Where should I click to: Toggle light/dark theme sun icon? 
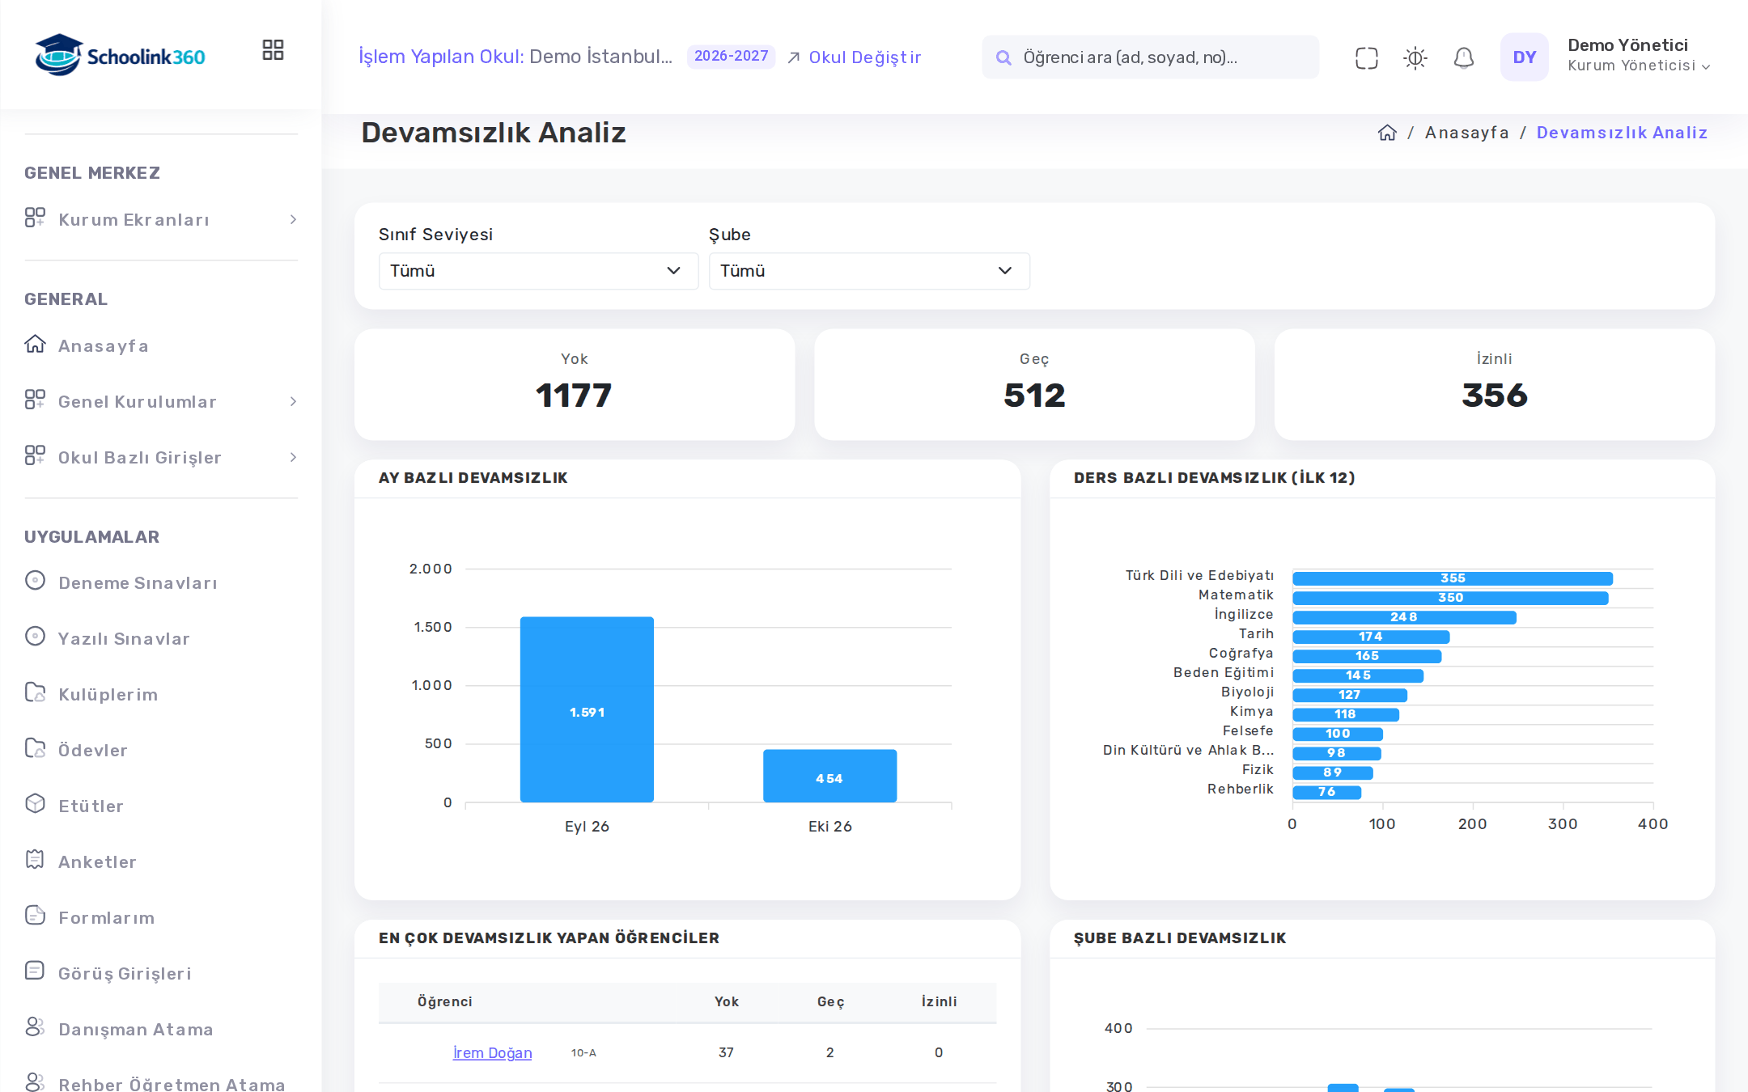[1415, 57]
